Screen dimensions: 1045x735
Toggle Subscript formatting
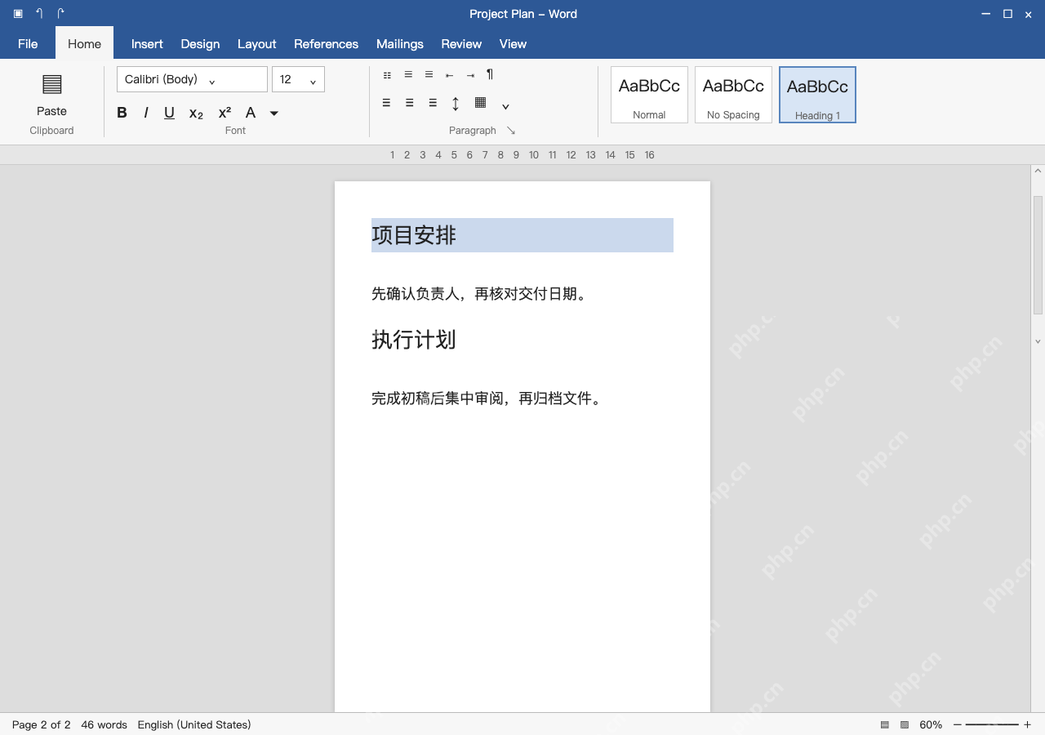(x=196, y=114)
